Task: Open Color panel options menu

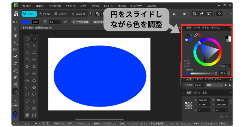Action: pyautogui.click(x=230, y=28)
